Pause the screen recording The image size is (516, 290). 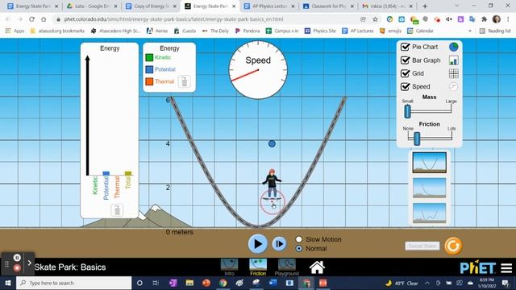click(x=17, y=258)
